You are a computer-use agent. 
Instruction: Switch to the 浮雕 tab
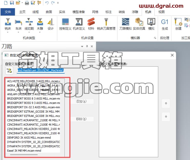click(x=135, y=12)
